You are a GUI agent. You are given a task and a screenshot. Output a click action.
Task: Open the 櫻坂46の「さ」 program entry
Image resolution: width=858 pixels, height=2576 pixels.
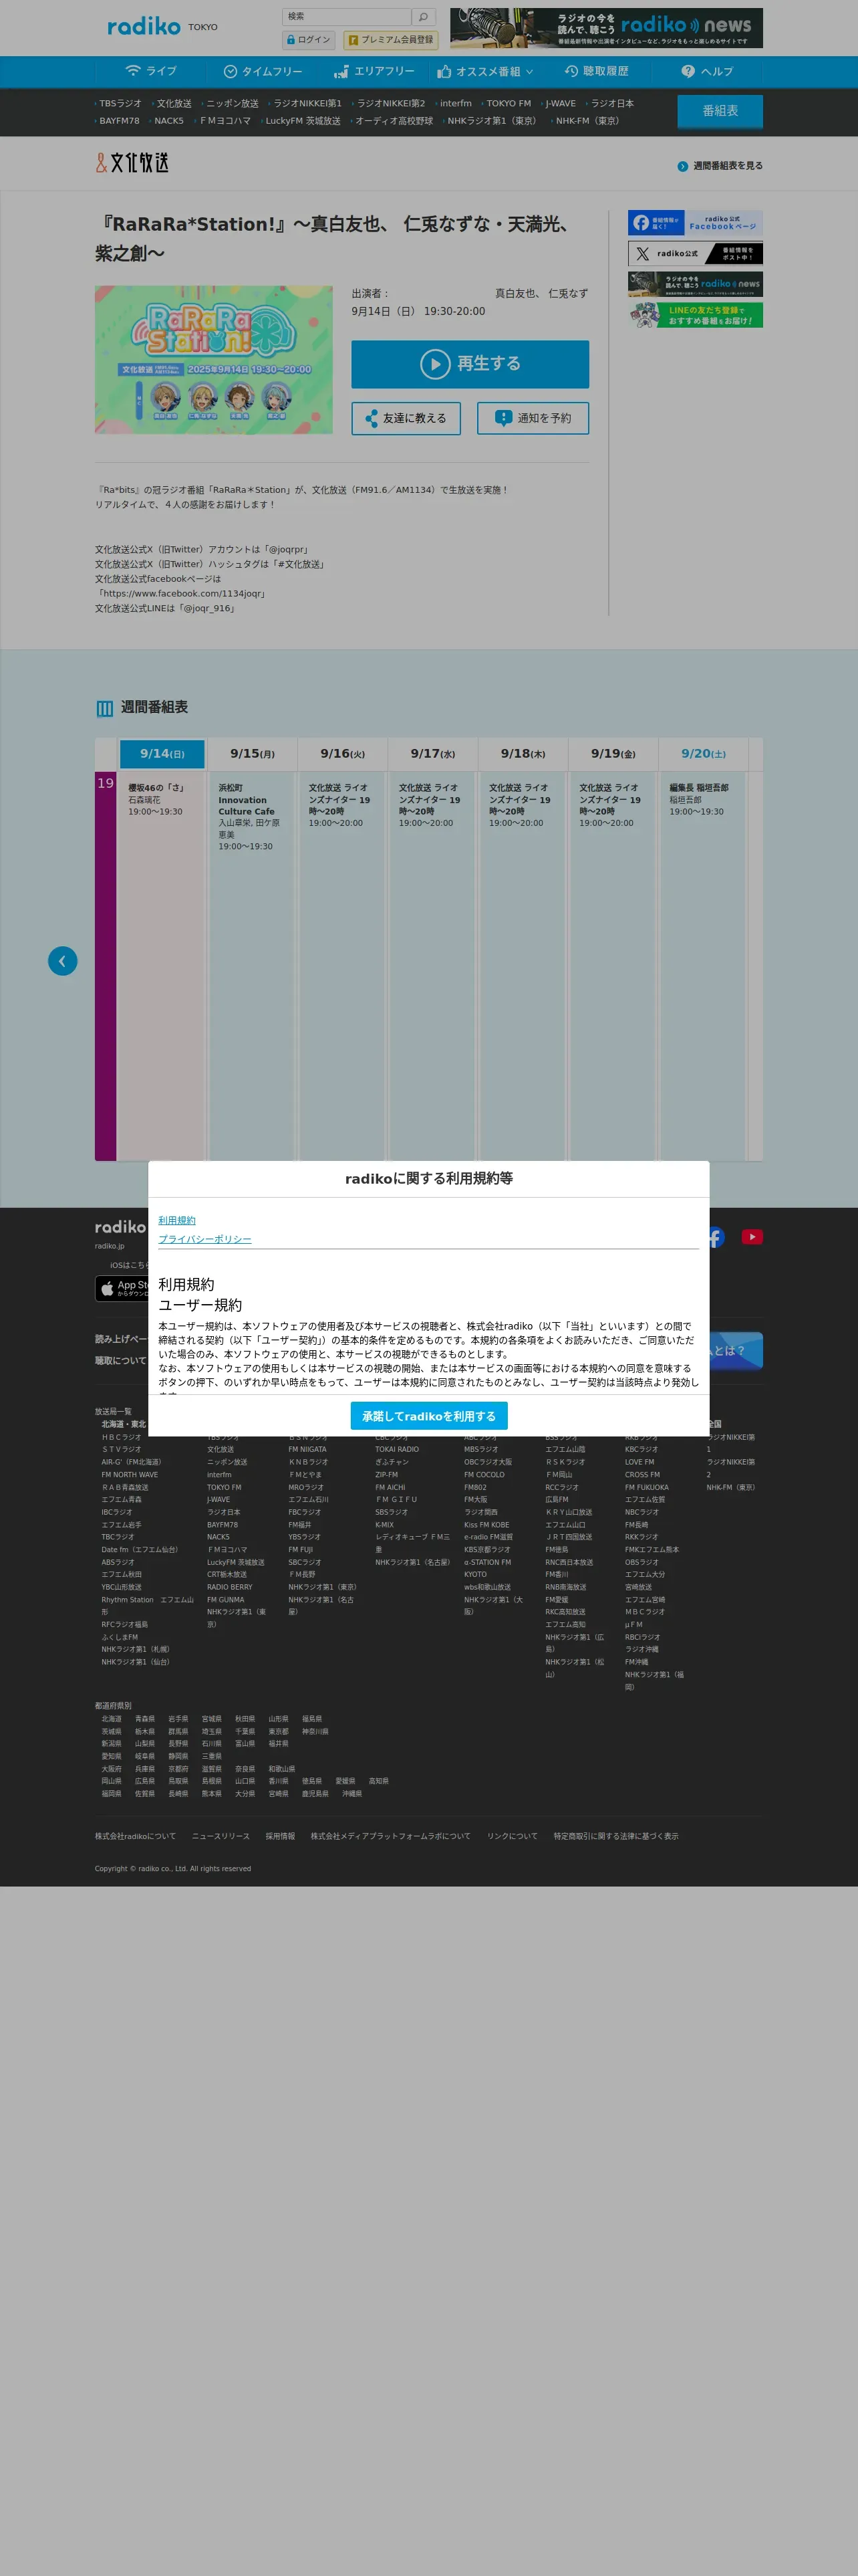(x=162, y=964)
